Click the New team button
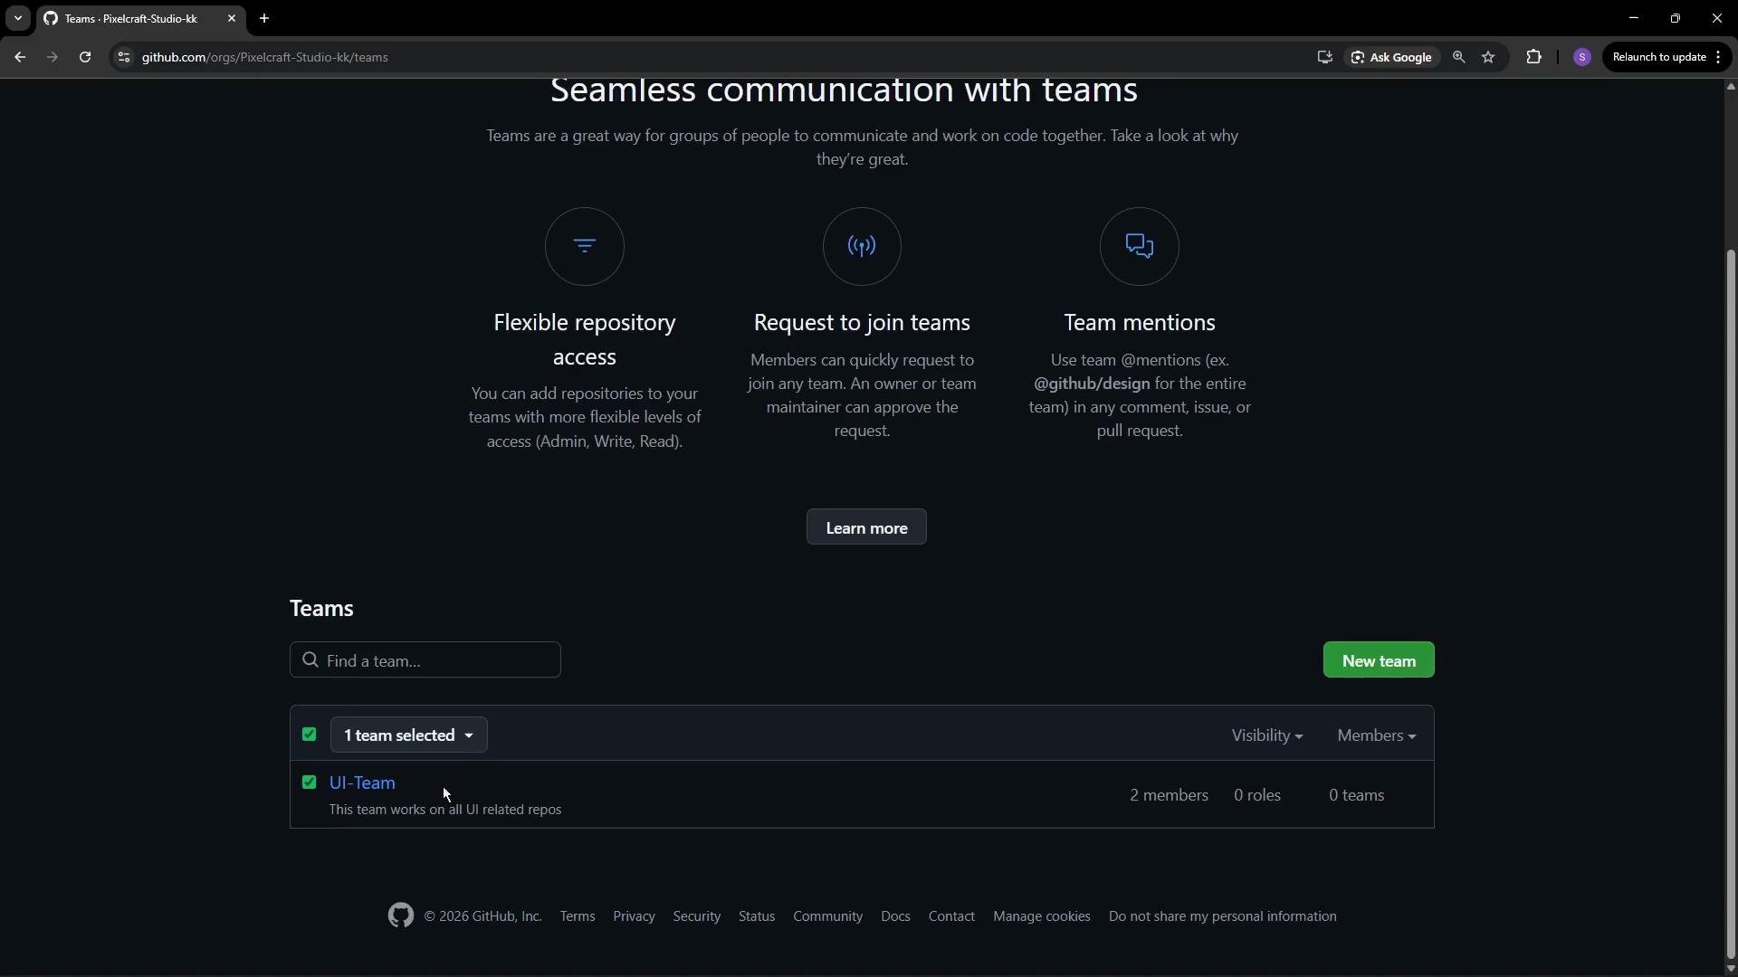Image resolution: width=1738 pixels, height=977 pixels. 1379,660
